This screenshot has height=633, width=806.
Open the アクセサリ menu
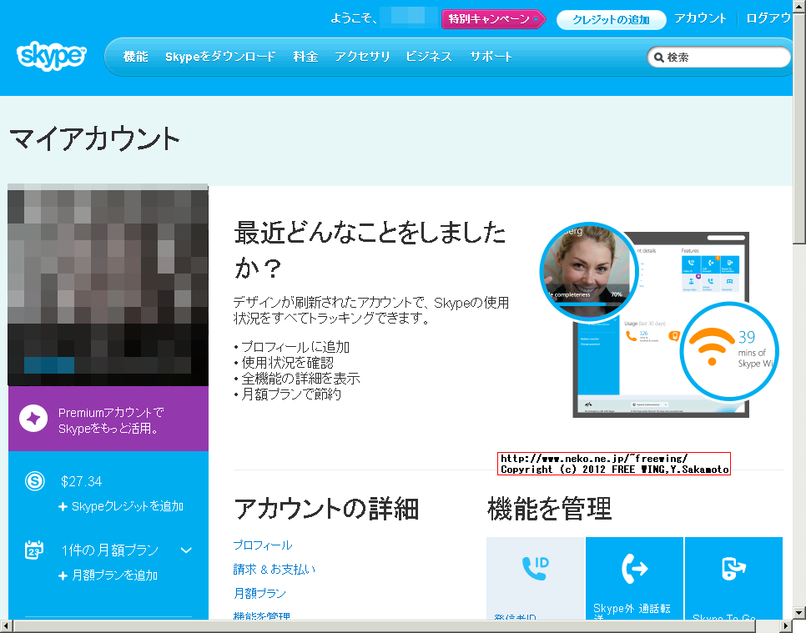click(x=362, y=57)
